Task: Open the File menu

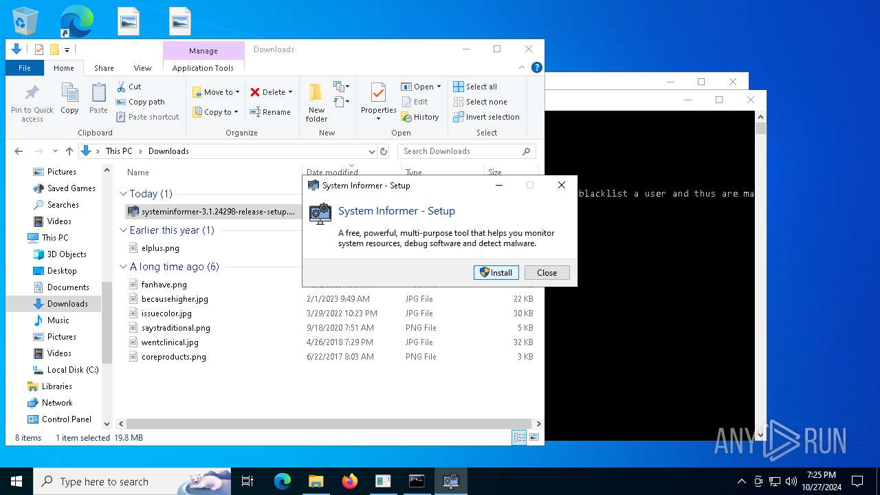Action: [x=25, y=68]
